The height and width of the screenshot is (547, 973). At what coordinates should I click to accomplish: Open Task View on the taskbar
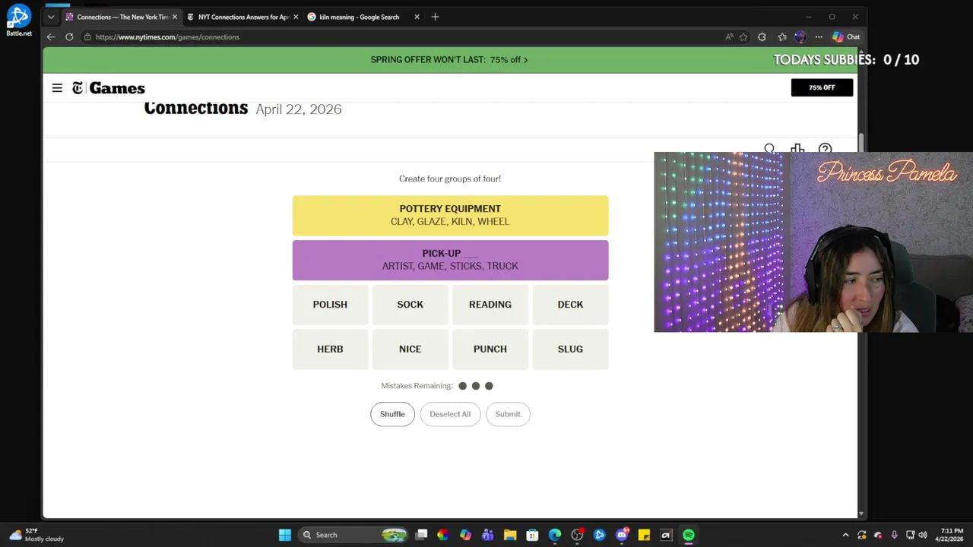click(421, 535)
